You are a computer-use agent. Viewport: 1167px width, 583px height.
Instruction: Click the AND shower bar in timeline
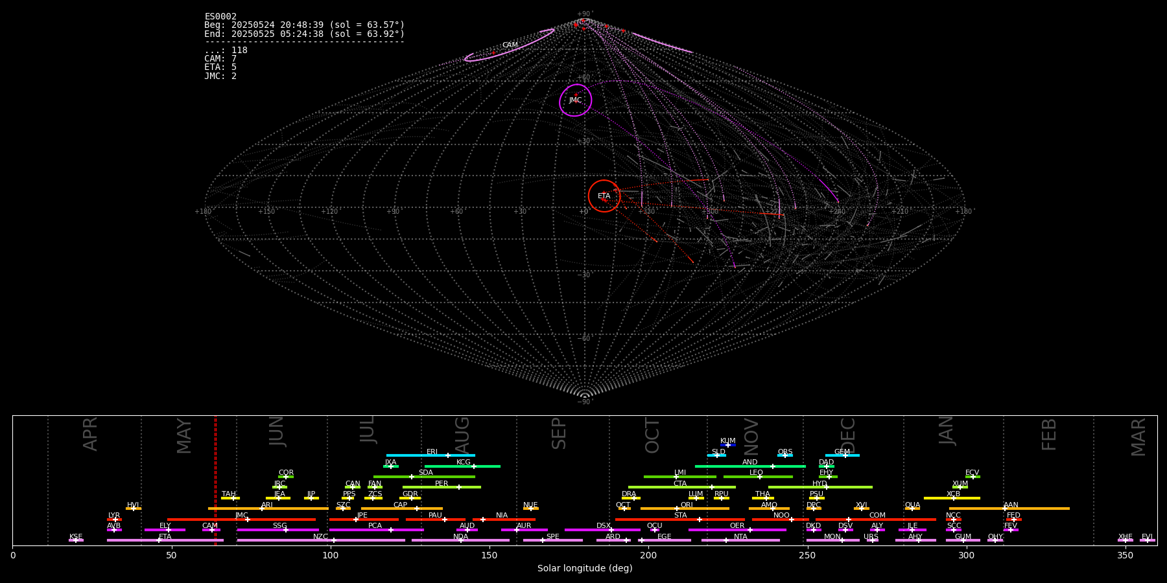click(x=750, y=466)
